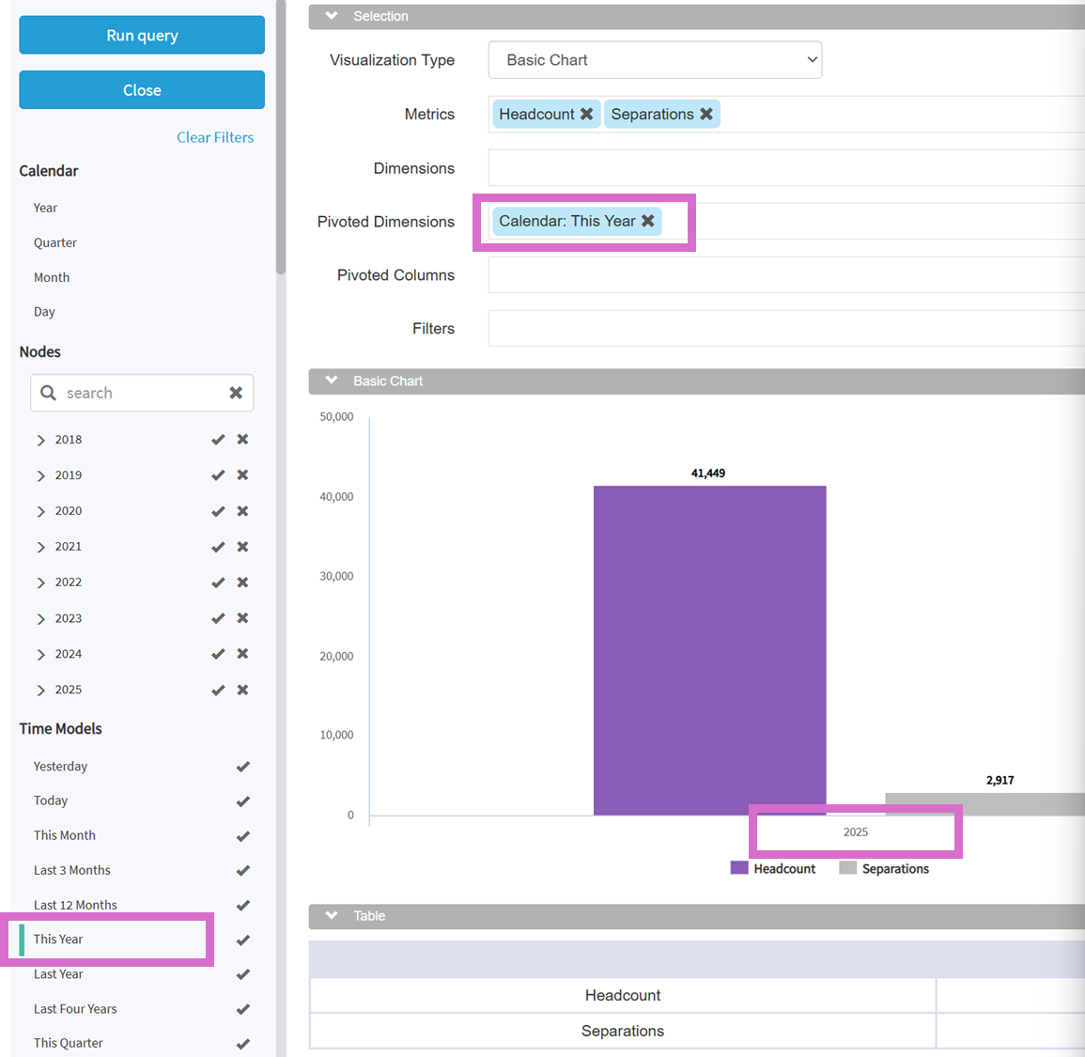Click the X icon next to node 2025
Image resolution: width=1085 pixels, height=1057 pixels.
[242, 690]
